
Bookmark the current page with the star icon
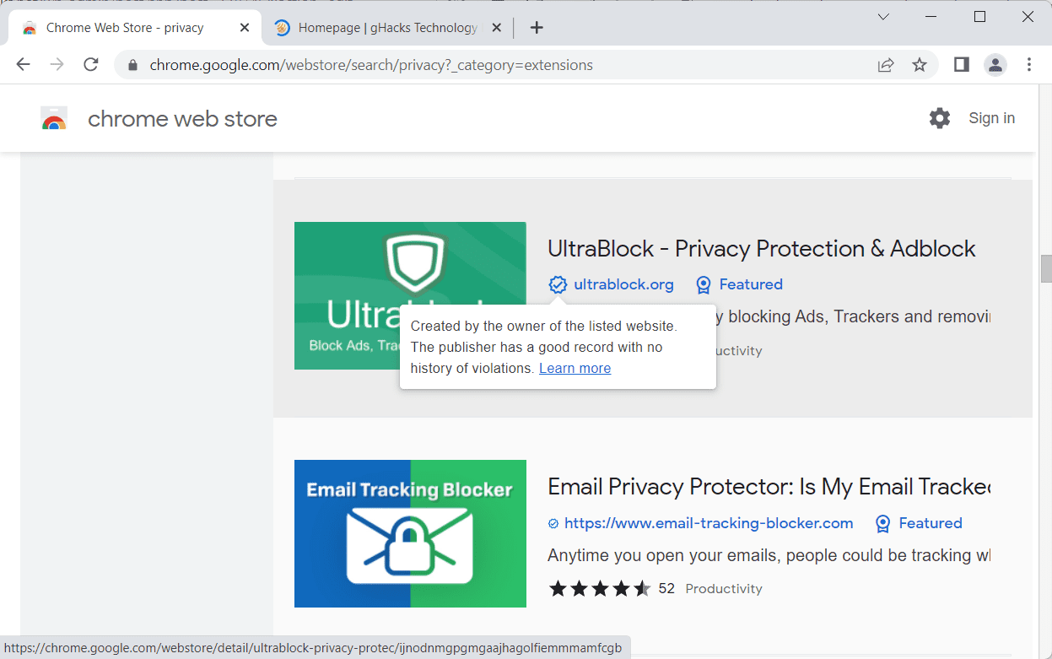point(919,64)
